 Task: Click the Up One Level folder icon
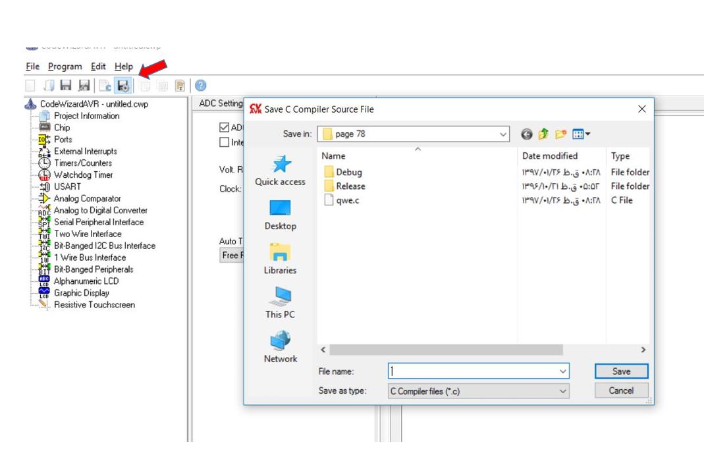[543, 134]
